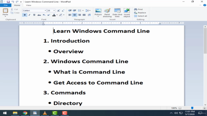207x116 pixels.
Task: Toggle superscript formatting
Action: pos(49,15)
